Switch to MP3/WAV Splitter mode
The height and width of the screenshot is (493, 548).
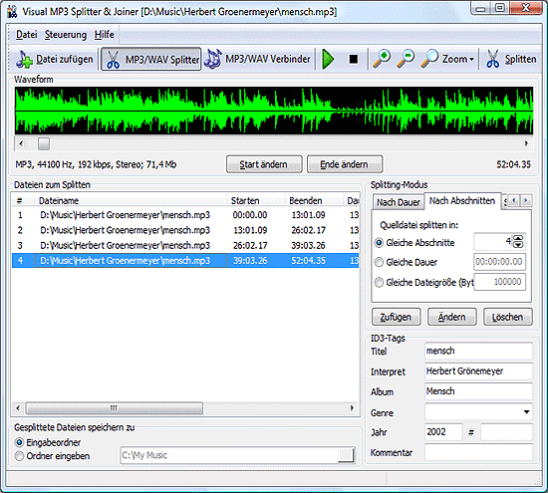(x=151, y=59)
